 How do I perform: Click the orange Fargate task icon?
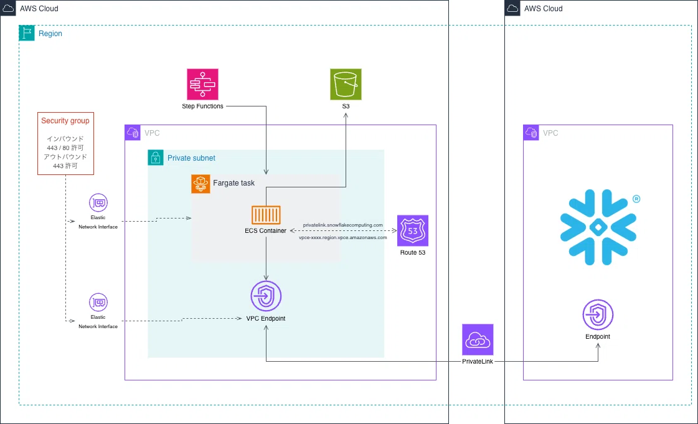pyautogui.click(x=200, y=184)
